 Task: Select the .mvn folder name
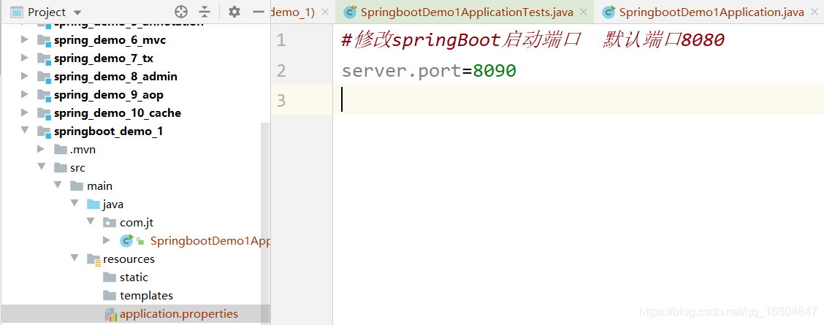point(83,150)
